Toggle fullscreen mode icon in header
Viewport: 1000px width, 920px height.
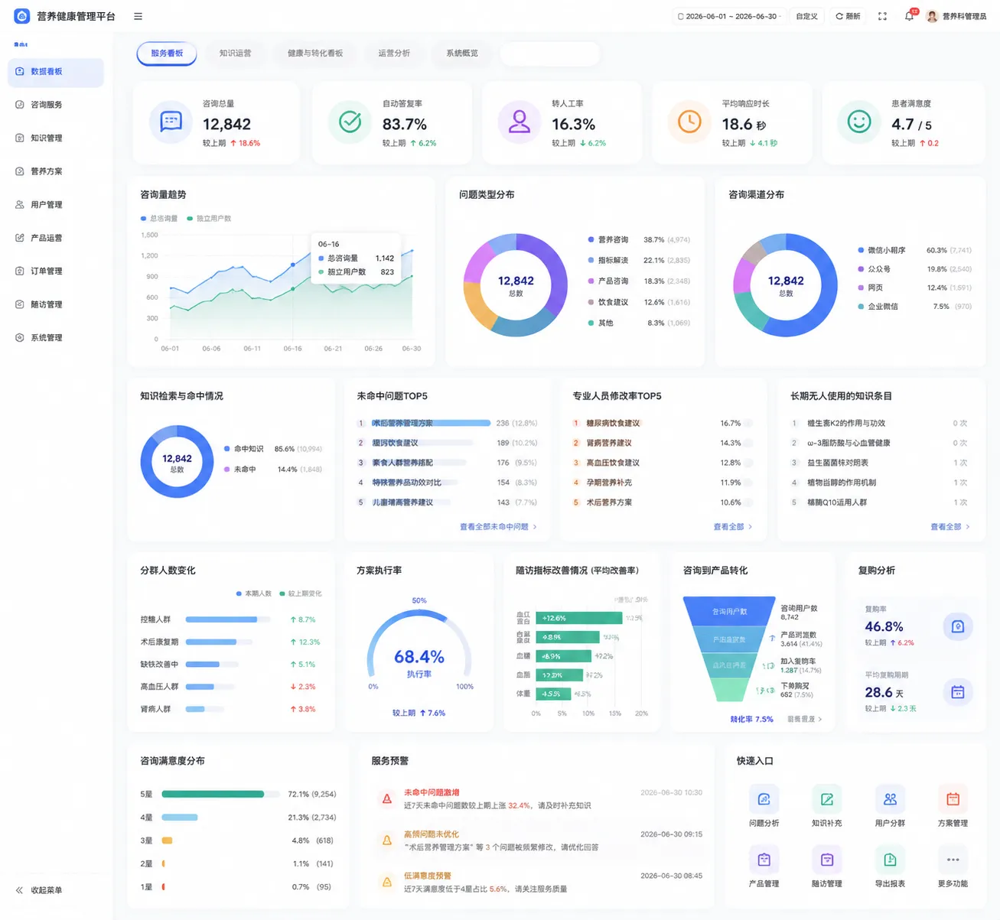pyautogui.click(x=882, y=16)
